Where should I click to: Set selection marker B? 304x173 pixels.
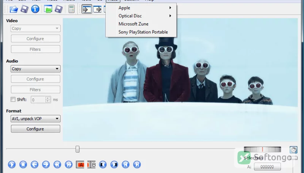[92, 165]
